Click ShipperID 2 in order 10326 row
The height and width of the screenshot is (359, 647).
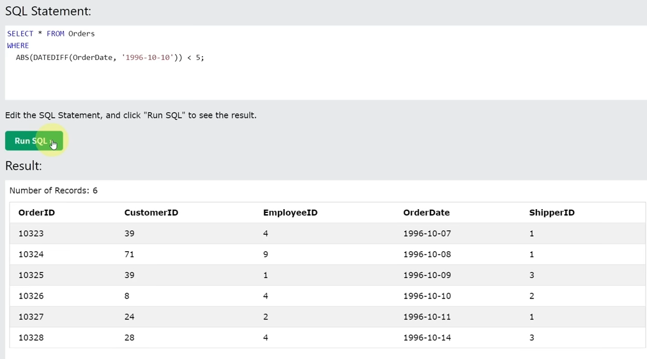pos(531,296)
